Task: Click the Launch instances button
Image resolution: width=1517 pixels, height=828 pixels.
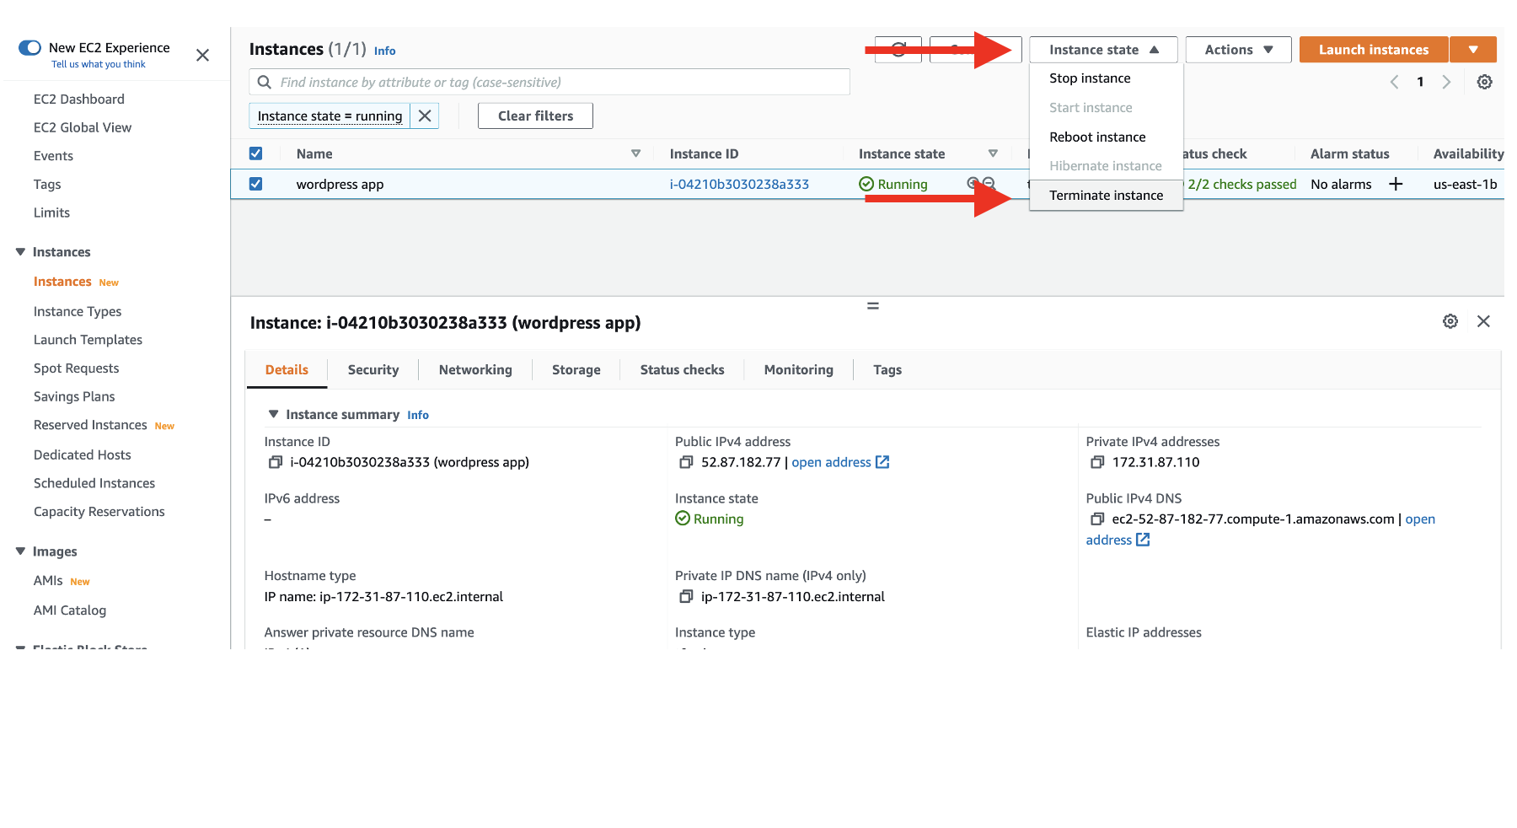Action: (1373, 50)
